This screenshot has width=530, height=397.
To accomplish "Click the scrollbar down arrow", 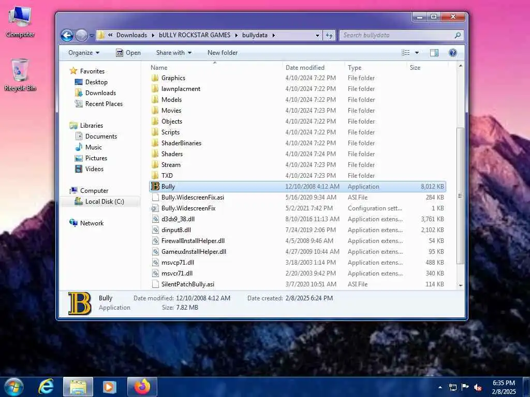I will pyautogui.click(x=460, y=285).
